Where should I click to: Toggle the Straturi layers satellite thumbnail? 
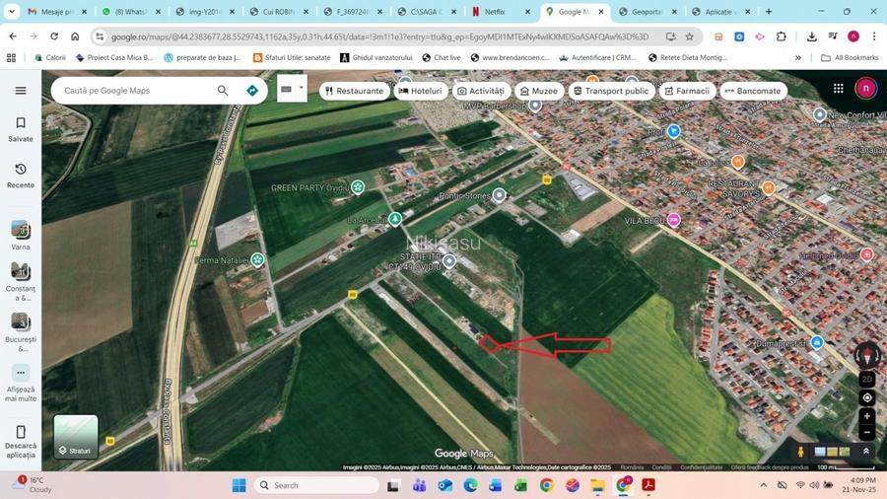pos(76,437)
